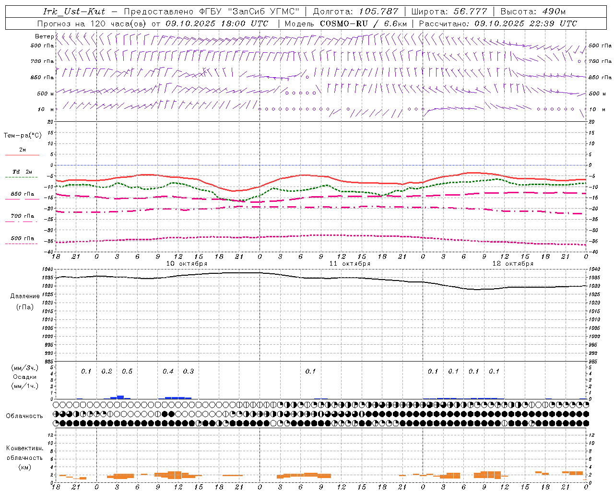Click the Высота: 490м header field
Image resolution: width=614 pixels, height=491 pixels.
533,12
